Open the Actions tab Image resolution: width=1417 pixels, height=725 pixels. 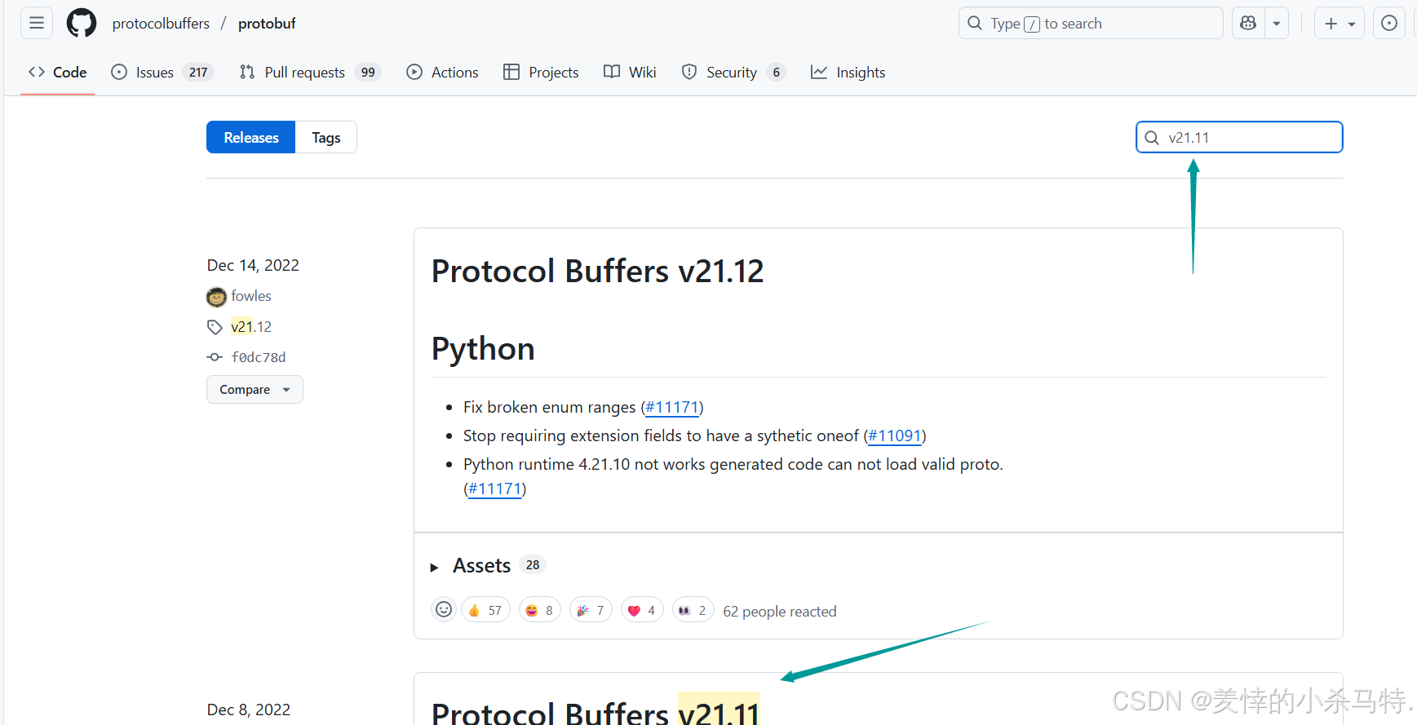point(442,72)
